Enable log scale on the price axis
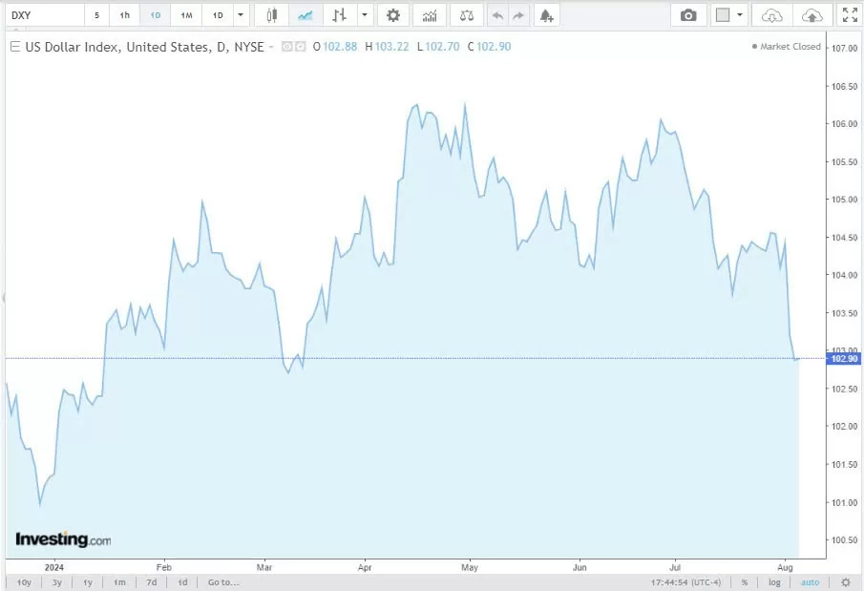864x591 pixels. point(774,581)
